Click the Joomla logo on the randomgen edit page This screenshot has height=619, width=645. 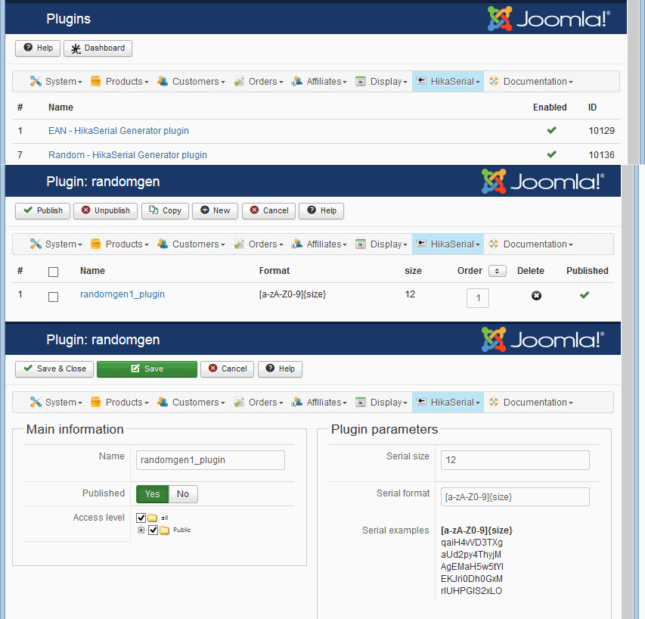(543, 340)
